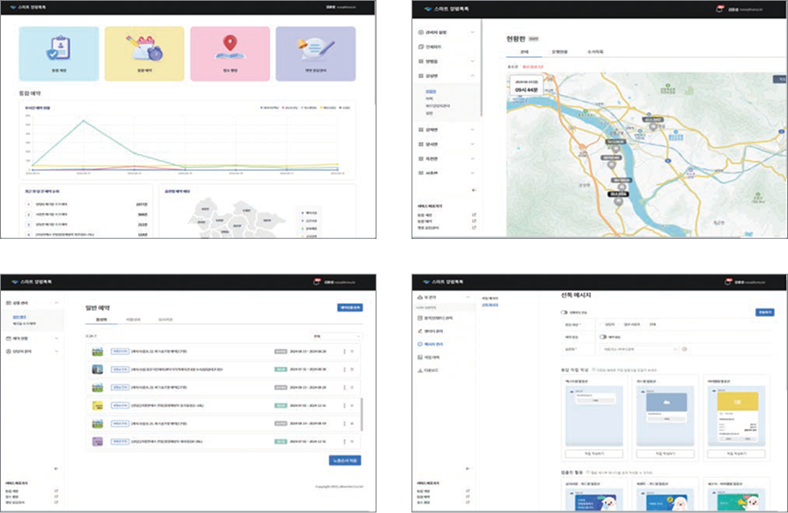This screenshot has width=788, height=513.
Task: Click the scrollbar beside the reservation list
Action: 361,411
